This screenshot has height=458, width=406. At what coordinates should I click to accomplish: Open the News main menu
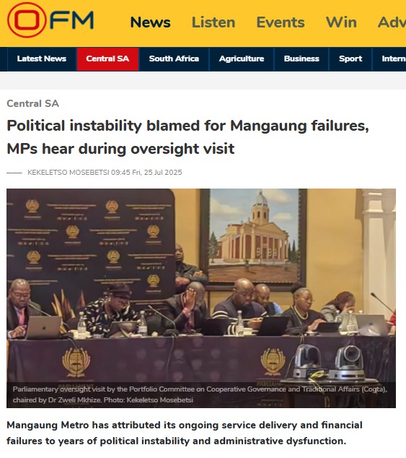coord(150,22)
